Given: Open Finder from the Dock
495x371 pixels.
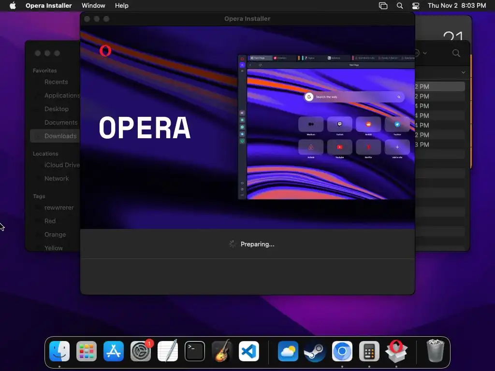Looking at the screenshot, I should point(59,351).
